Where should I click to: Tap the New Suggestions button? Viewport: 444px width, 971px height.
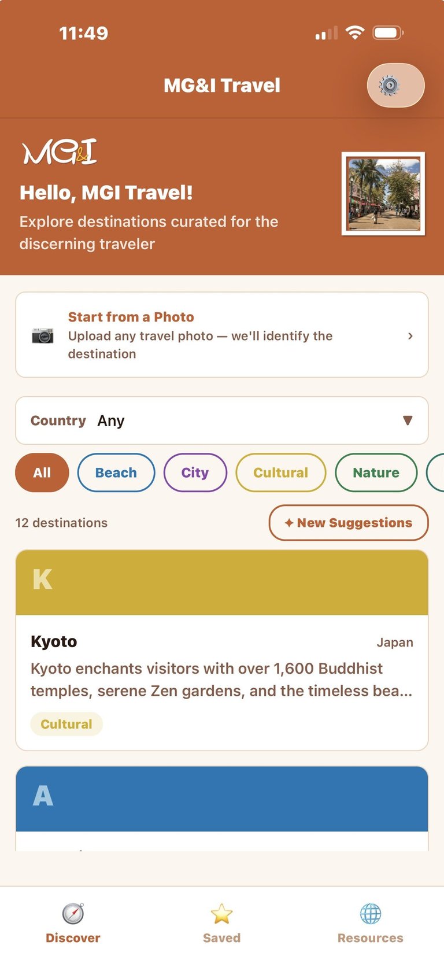pos(348,523)
